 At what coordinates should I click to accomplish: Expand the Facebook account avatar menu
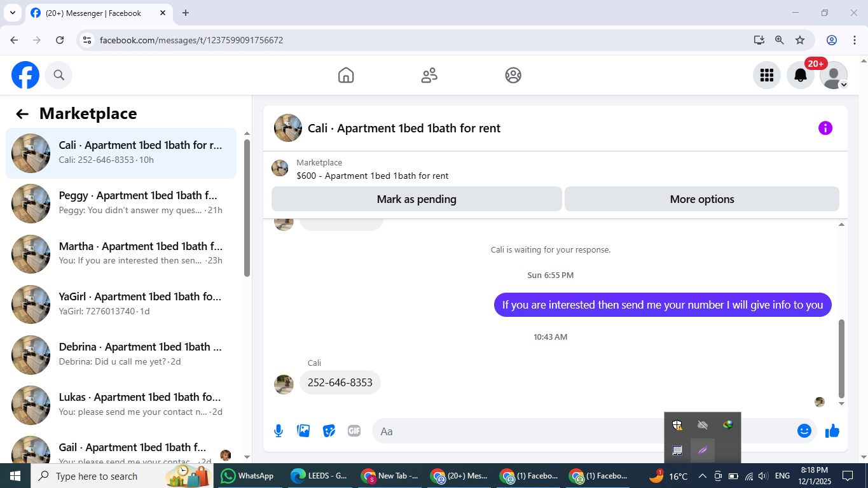point(834,75)
